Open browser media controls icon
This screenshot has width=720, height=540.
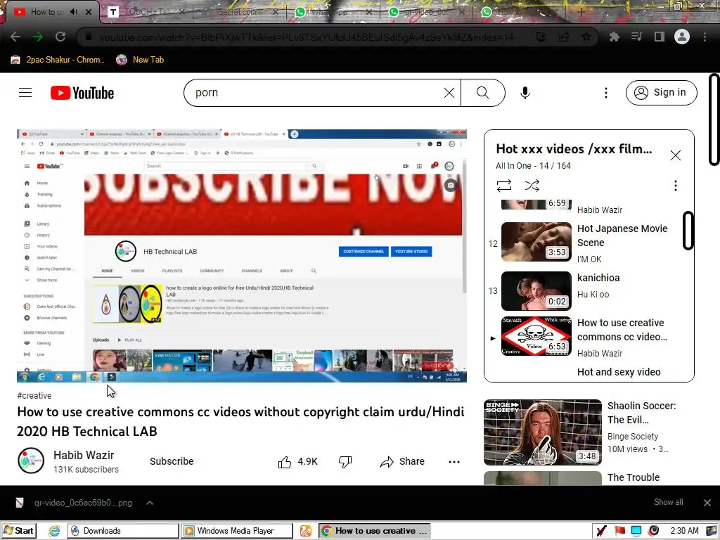coord(636,37)
